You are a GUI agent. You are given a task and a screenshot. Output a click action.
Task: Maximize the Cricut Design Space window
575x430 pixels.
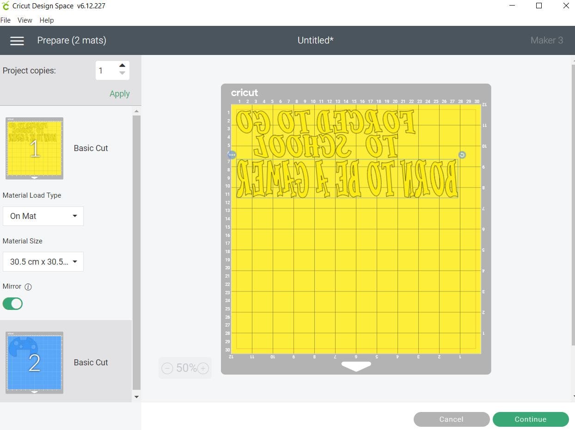coord(539,6)
